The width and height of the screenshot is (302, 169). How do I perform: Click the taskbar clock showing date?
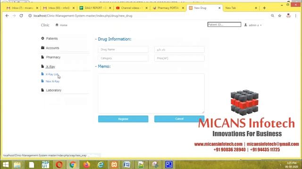point(292,165)
